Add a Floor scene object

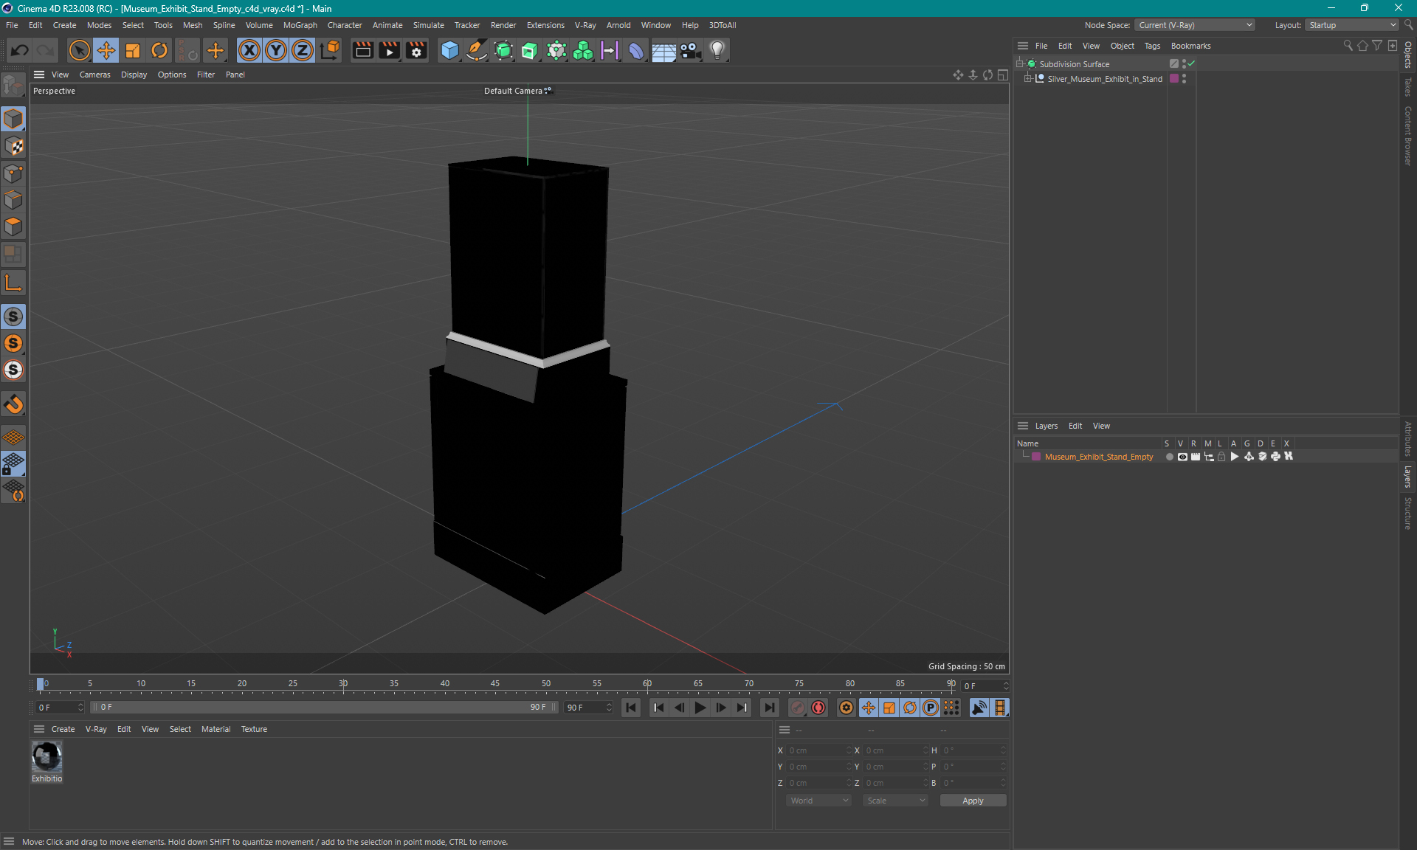(x=663, y=50)
